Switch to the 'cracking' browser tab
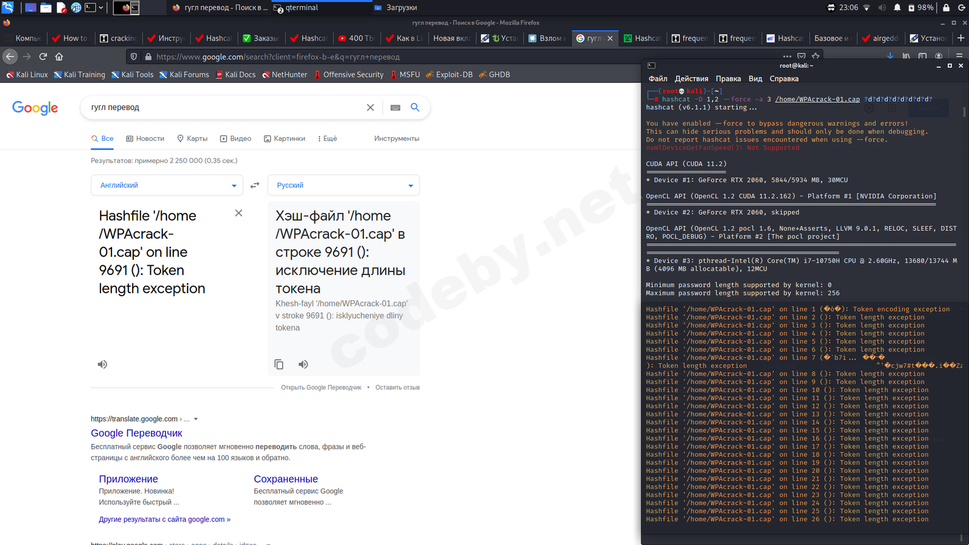969x545 pixels. 119,38
